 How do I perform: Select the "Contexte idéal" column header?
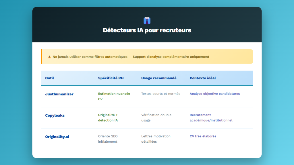203,78
